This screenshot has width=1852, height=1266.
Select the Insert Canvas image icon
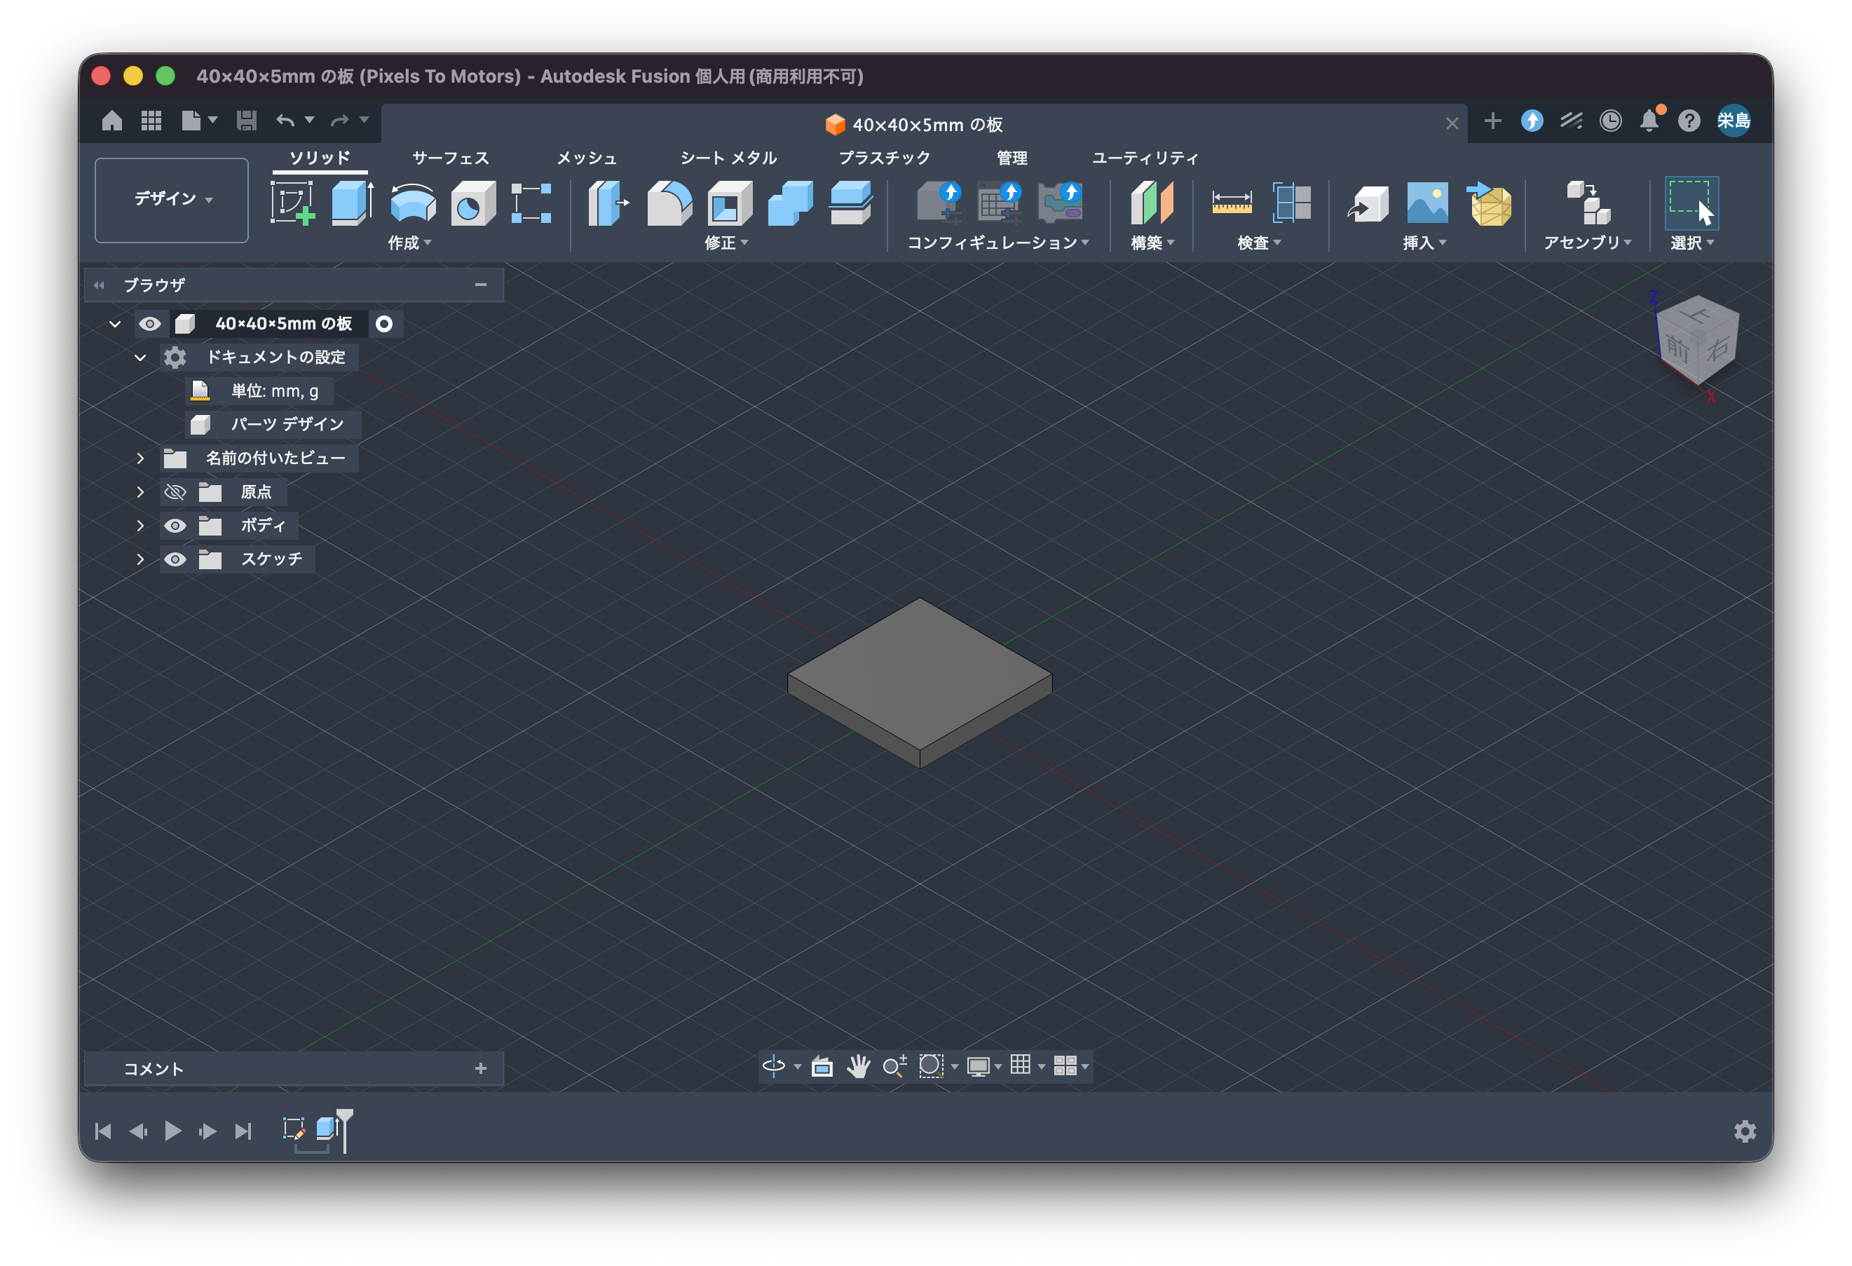click(x=1427, y=203)
